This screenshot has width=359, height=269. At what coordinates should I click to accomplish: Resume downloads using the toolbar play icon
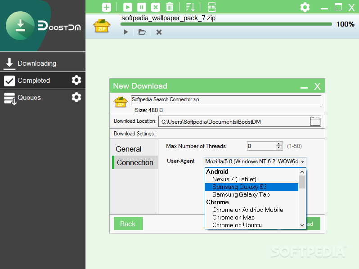(127, 7)
